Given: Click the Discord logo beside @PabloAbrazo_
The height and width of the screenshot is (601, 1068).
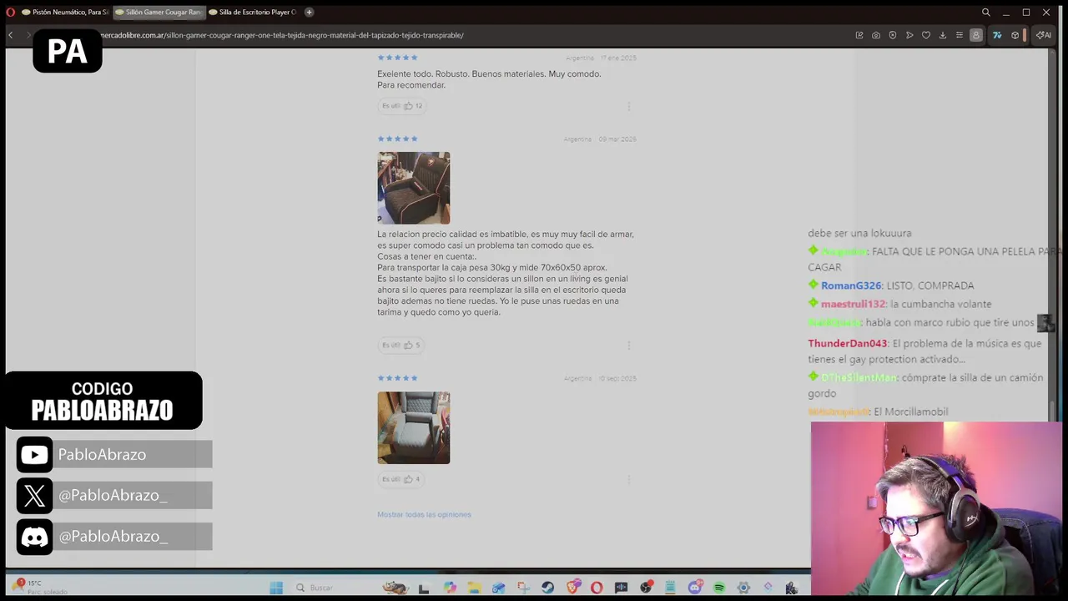Looking at the screenshot, I should point(34,536).
